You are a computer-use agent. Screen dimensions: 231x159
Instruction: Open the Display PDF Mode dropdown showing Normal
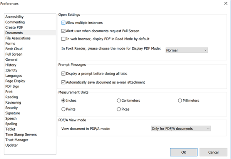click(x=187, y=50)
